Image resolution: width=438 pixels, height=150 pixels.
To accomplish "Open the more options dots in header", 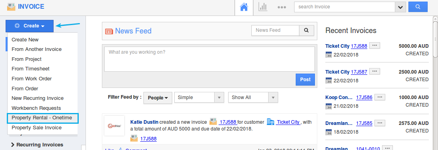I will (282, 7).
